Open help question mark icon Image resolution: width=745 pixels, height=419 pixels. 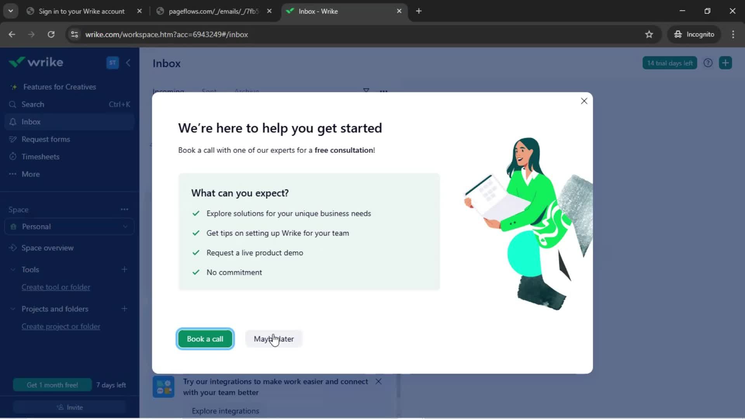pyautogui.click(x=708, y=63)
